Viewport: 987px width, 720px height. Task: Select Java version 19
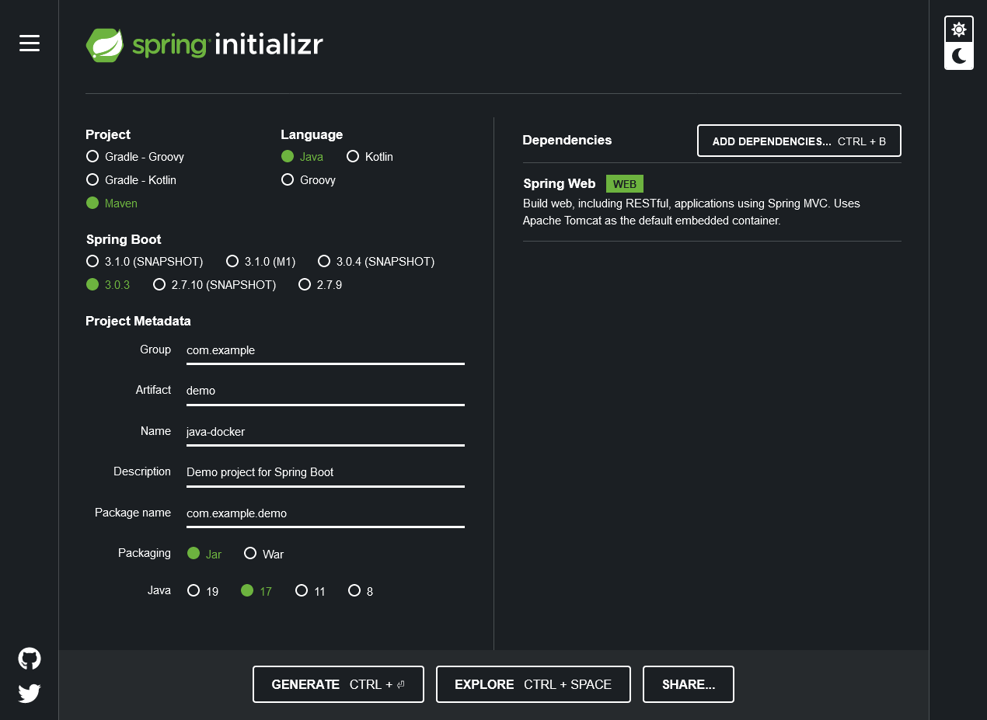point(203,591)
